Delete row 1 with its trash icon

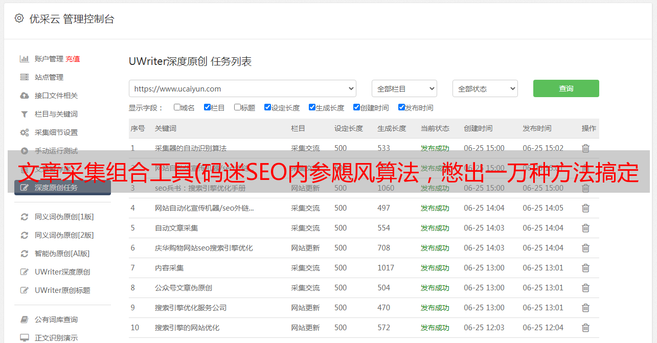[585, 148]
